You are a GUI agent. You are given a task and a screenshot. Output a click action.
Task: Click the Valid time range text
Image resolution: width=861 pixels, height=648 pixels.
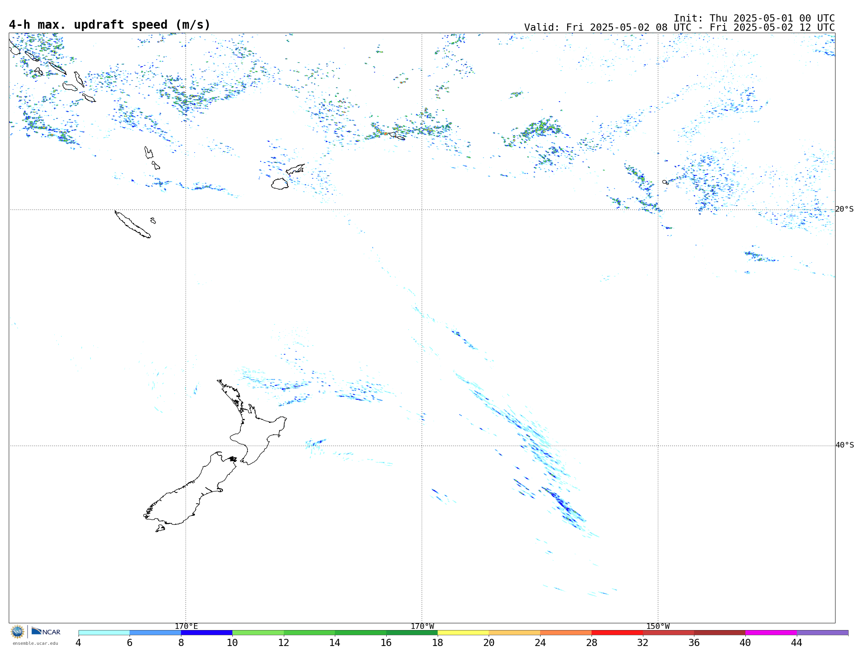(679, 27)
